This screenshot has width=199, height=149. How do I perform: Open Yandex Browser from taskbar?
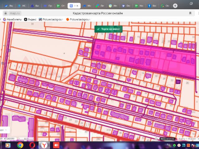click(44, 145)
